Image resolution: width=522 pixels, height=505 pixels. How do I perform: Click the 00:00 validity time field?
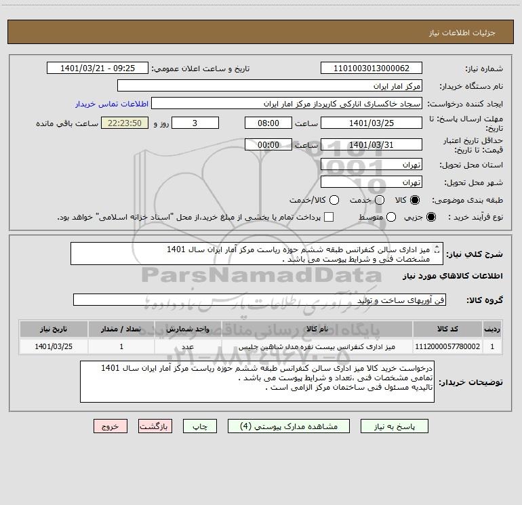(268, 144)
